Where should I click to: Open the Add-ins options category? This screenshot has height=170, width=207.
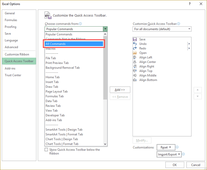(19, 68)
